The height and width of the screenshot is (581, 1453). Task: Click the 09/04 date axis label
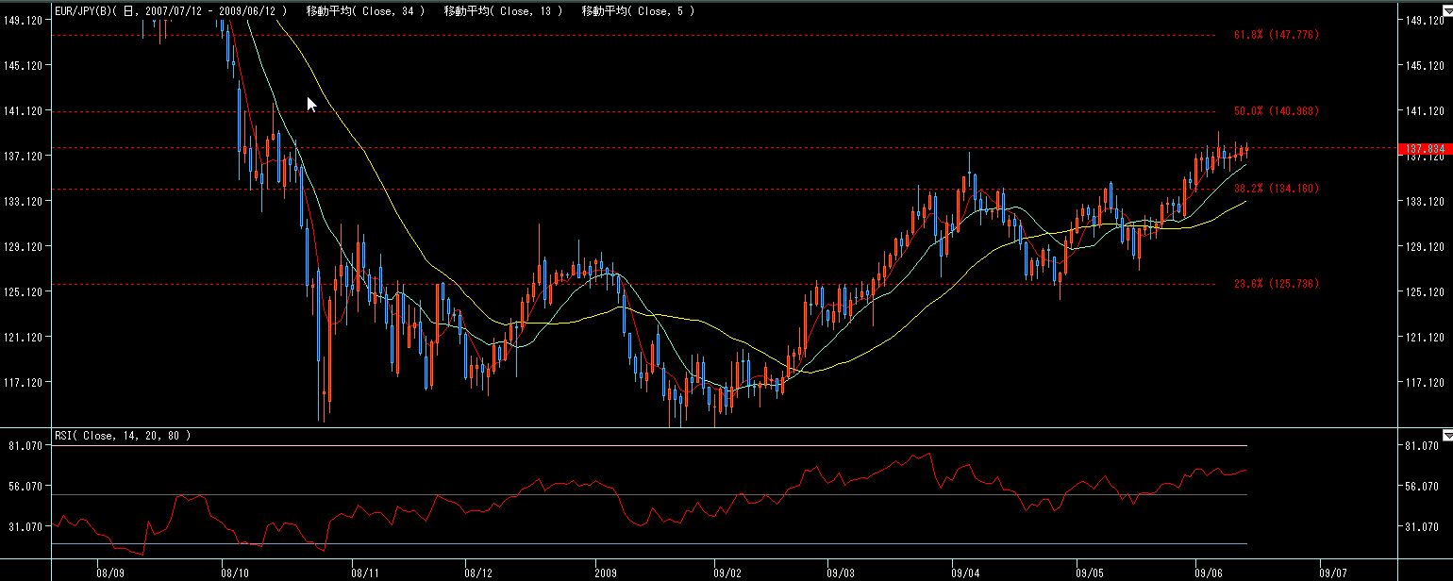click(966, 572)
